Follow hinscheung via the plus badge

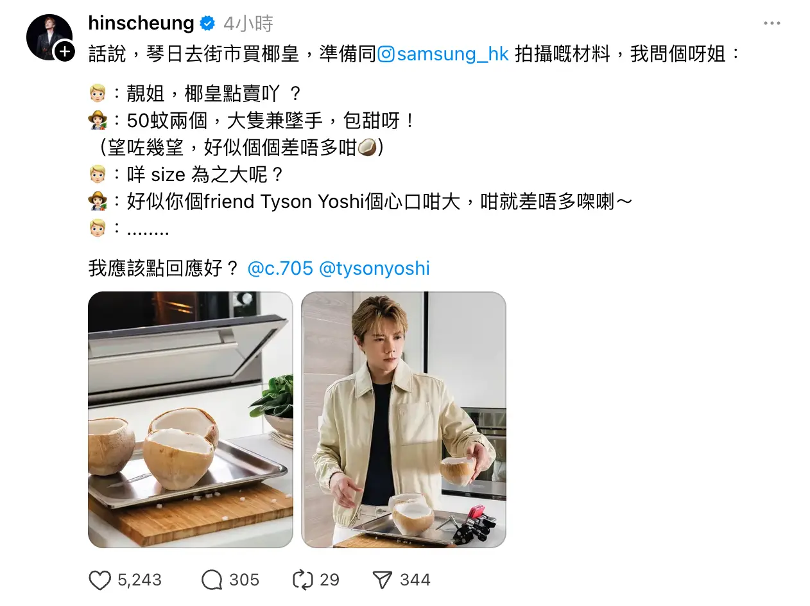click(x=65, y=51)
